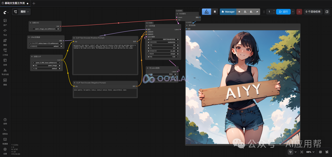The width and height of the screenshot is (332, 157).
Task: Collapse the 加载VAE node via its dot
Action: coord(30,23)
